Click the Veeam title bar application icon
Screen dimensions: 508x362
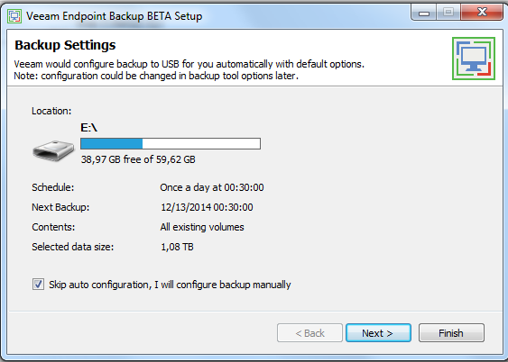tap(14, 16)
